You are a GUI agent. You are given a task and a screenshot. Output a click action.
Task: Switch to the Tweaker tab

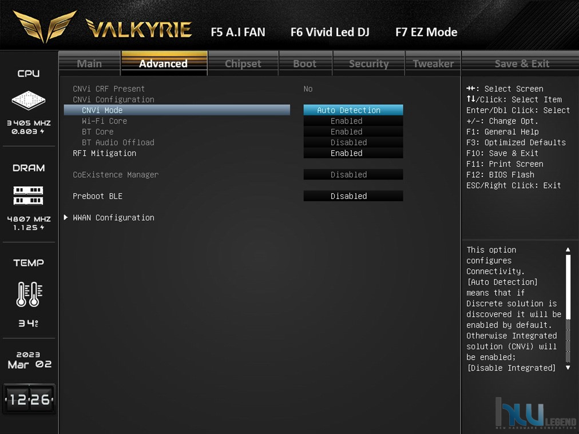click(433, 63)
